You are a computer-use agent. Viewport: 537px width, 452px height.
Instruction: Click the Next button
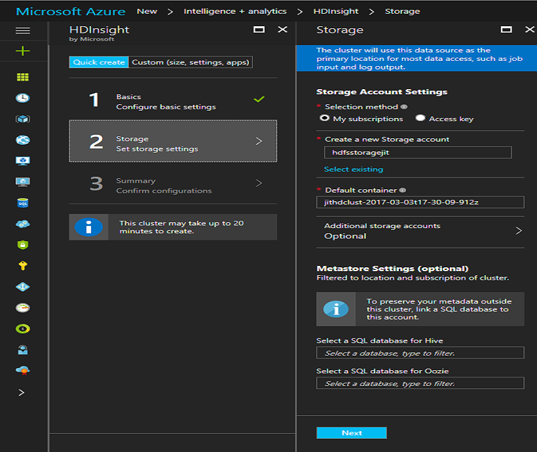[x=351, y=433]
